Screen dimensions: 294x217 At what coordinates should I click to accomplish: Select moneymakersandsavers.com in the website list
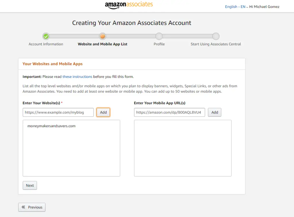51,126
